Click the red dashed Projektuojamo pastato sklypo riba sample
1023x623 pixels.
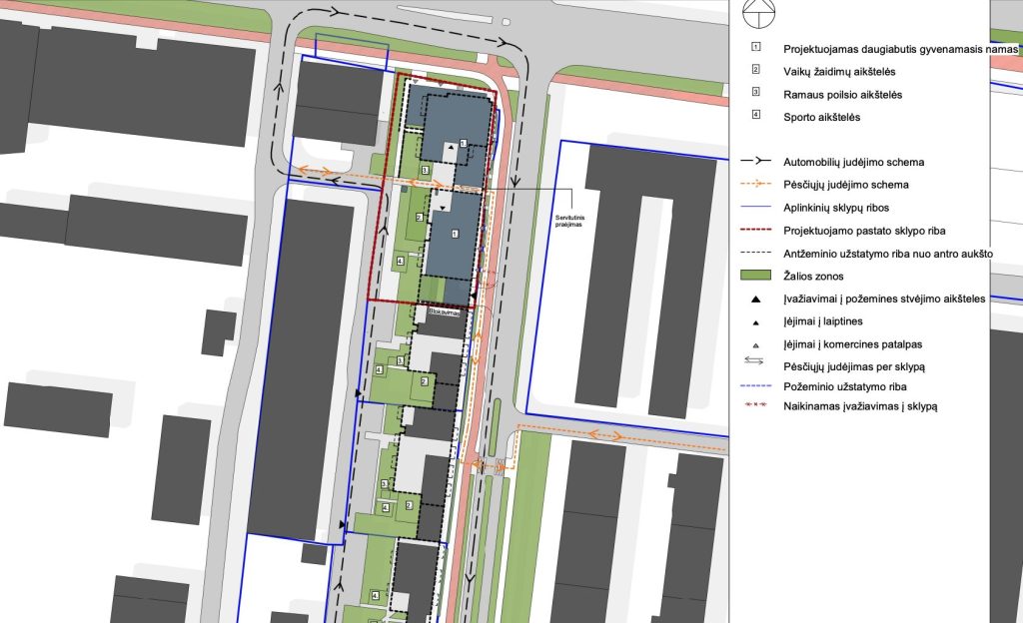(754, 231)
